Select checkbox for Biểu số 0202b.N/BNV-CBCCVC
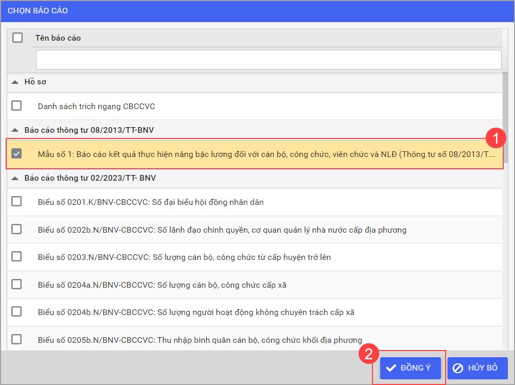Viewport: 515px width, 385px height. (x=17, y=229)
